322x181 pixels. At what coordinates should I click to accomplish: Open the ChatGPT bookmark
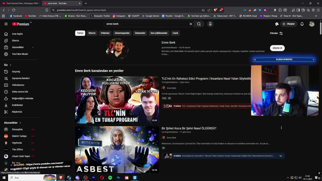tap(134, 16)
